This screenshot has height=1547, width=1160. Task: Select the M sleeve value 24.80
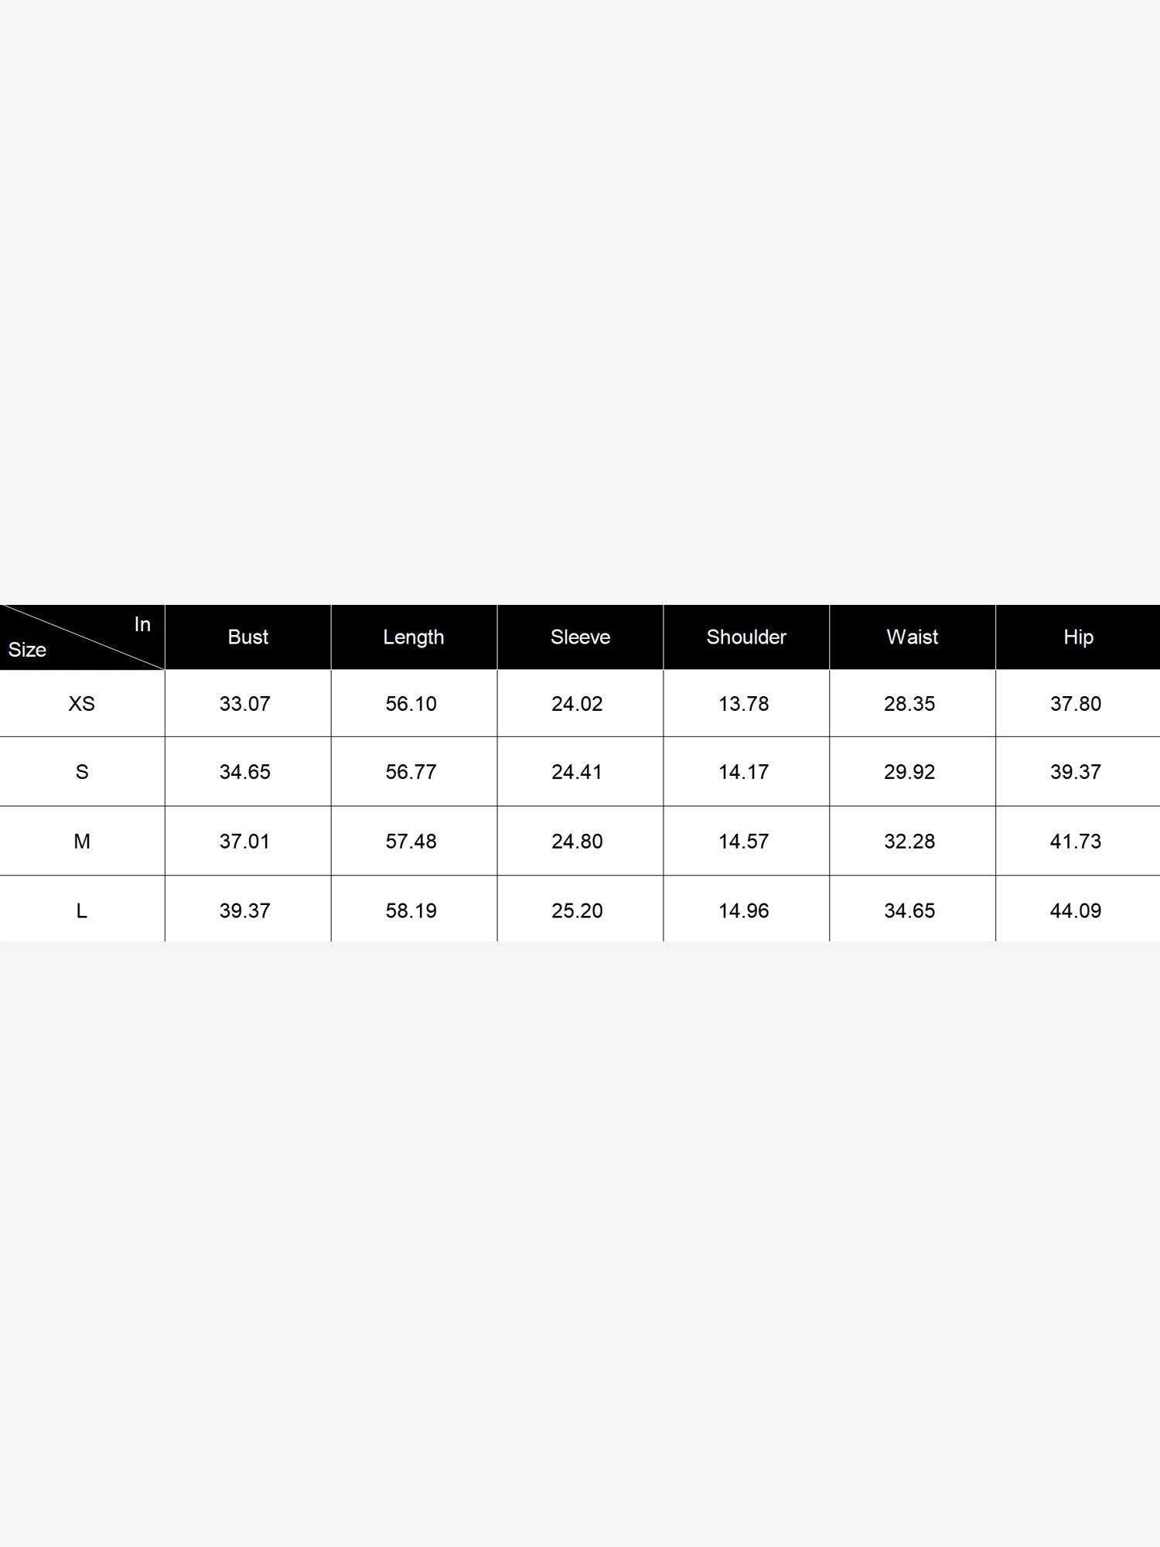(x=577, y=841)
